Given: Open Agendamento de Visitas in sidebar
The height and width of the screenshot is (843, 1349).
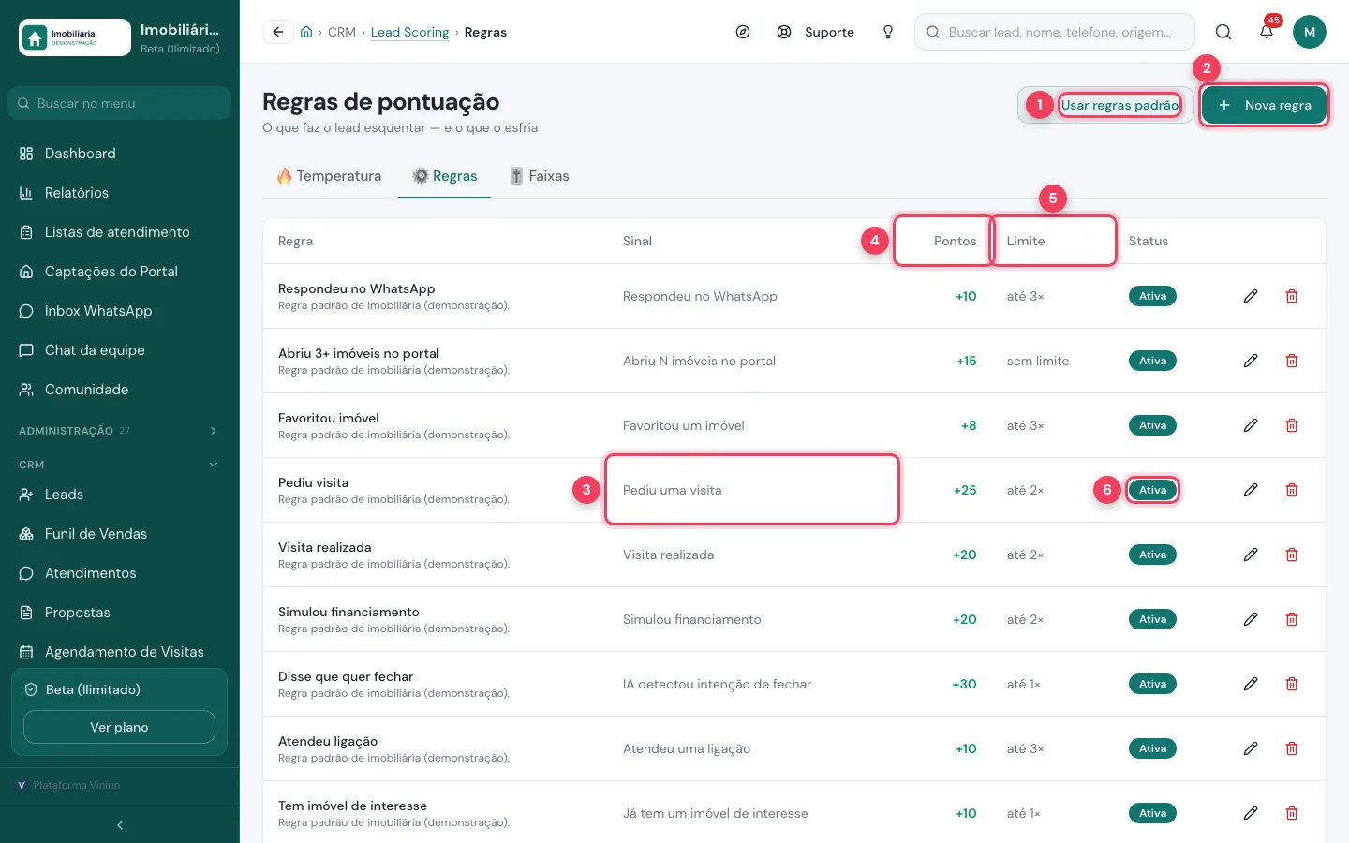Looking at the screenshot, I should [119, 652].
